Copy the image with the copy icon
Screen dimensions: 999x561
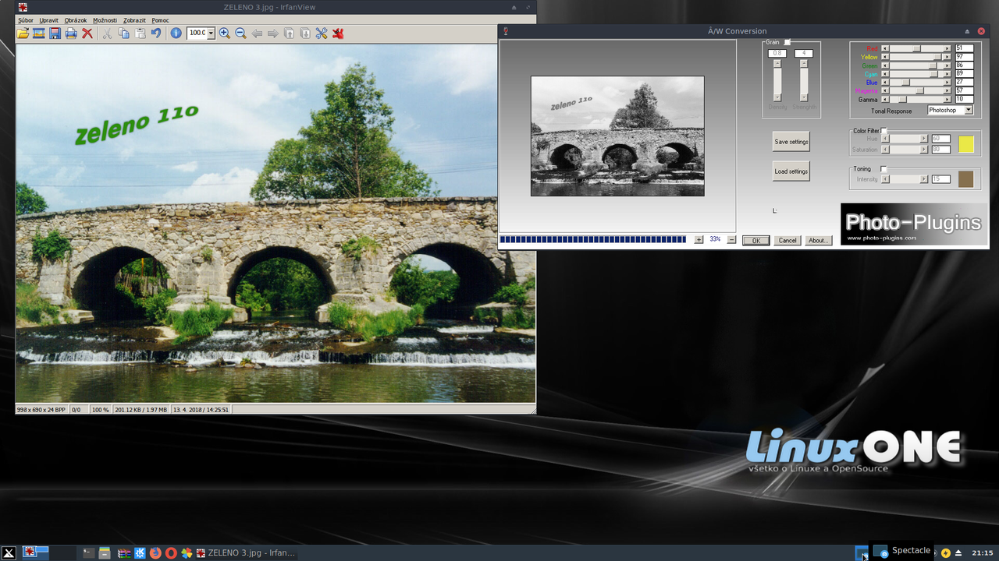pyautogui.click(x=124, y=34)
